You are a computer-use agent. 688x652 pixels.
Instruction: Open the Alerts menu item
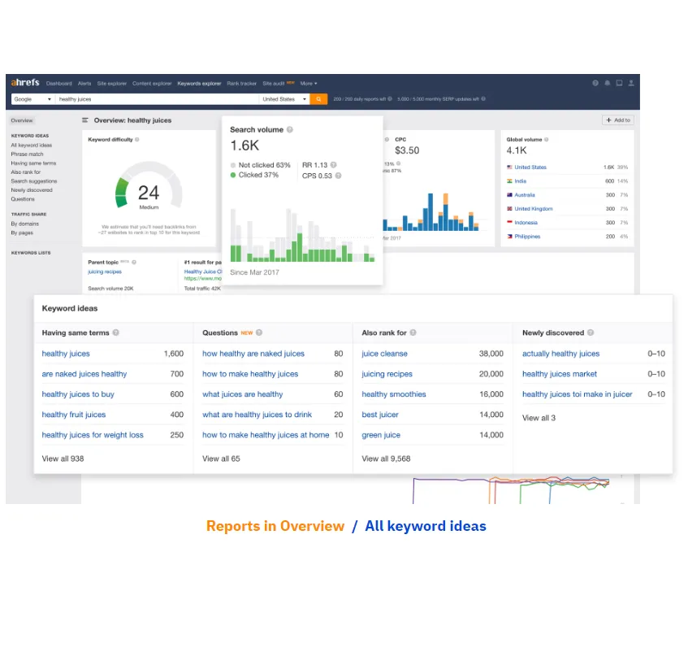[x=84, y=84]
